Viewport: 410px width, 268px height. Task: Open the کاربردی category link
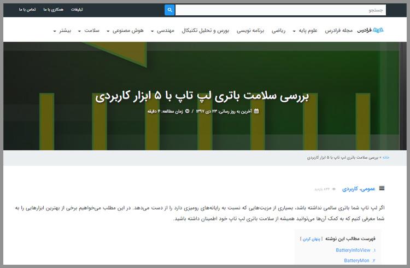(x=351, y=189)
